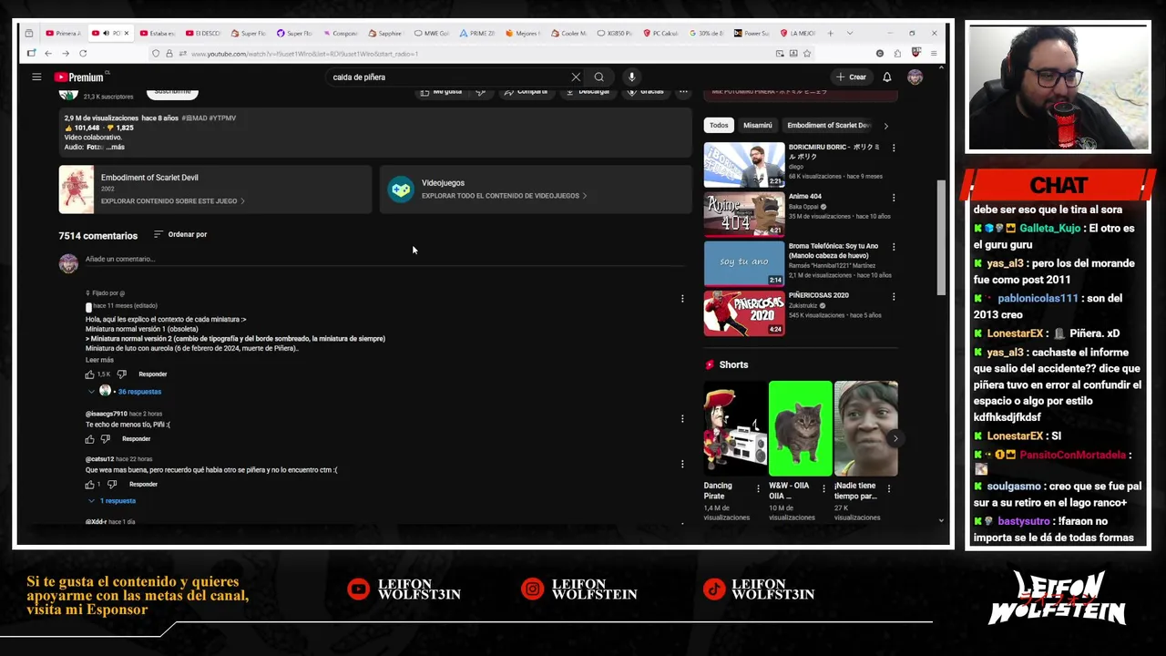Open options for the BORICMIRU BORIC video
This screenshot has height=656, width=1166.
coord(893,148)
